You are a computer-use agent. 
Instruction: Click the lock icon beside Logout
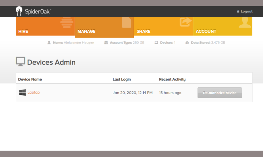tap(238, 11)
